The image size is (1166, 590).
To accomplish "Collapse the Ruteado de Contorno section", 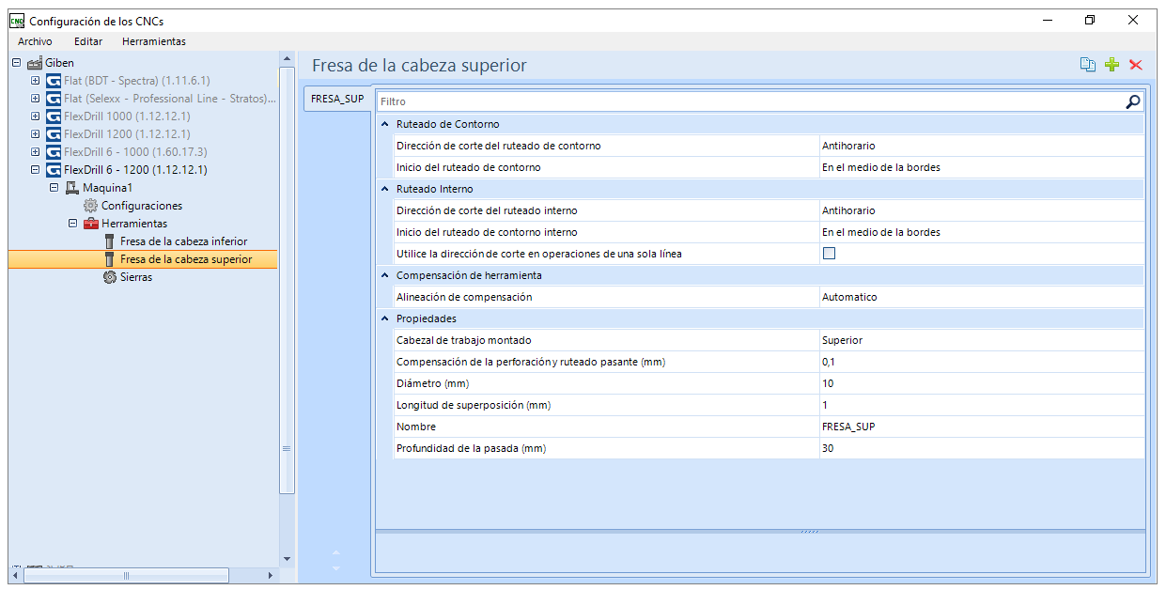I will click(384, 124).
